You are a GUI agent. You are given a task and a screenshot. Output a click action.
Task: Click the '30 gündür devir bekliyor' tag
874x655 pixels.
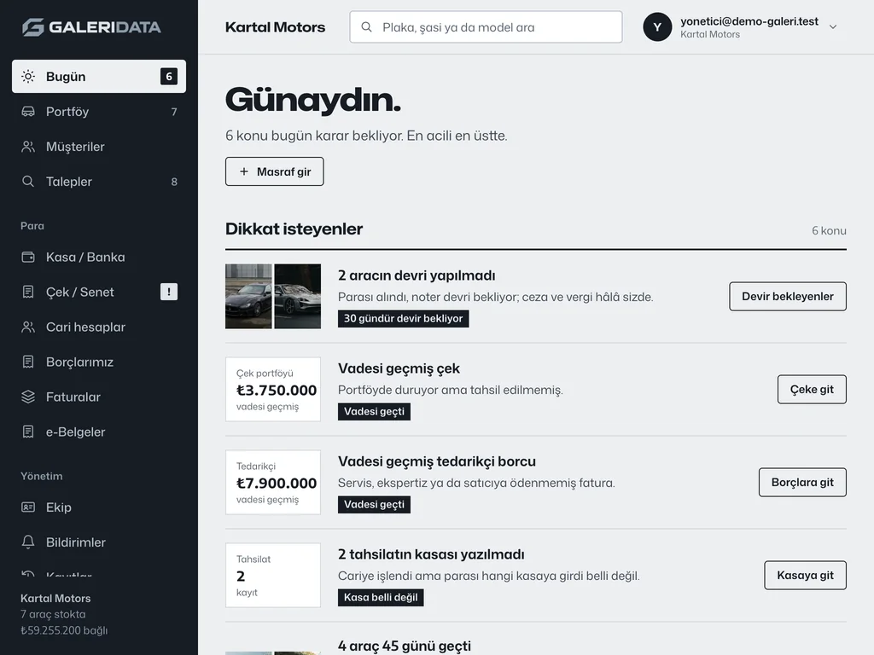(403, 319)
